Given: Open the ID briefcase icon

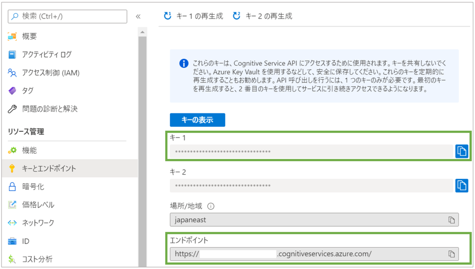Looking at the screenshot, I should [x=12, y=241].
